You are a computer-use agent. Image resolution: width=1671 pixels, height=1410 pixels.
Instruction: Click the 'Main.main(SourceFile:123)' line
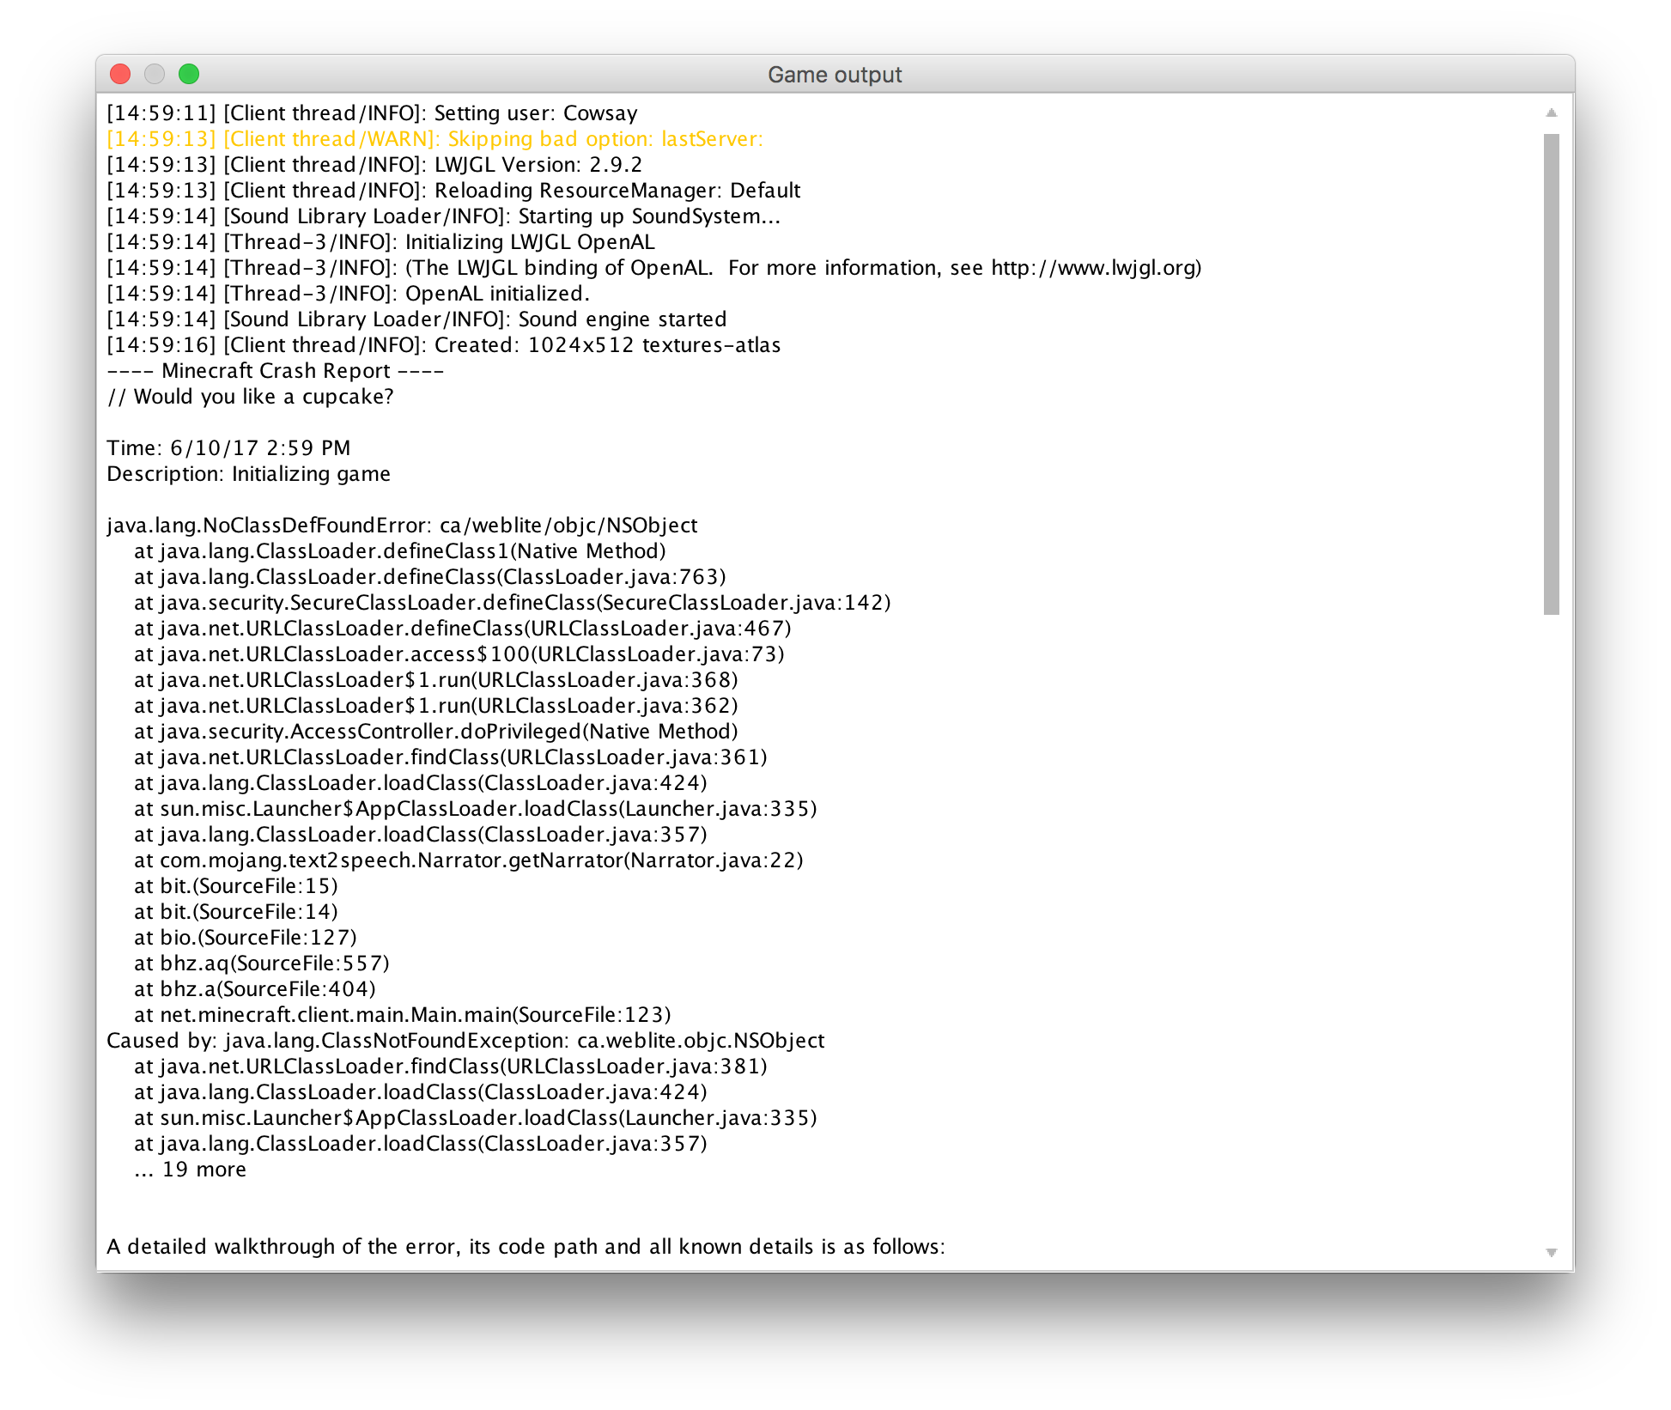pos(403,1015)
